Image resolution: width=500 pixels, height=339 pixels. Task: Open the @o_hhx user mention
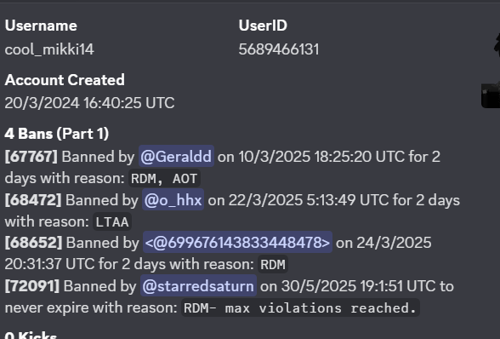(173, 200)
